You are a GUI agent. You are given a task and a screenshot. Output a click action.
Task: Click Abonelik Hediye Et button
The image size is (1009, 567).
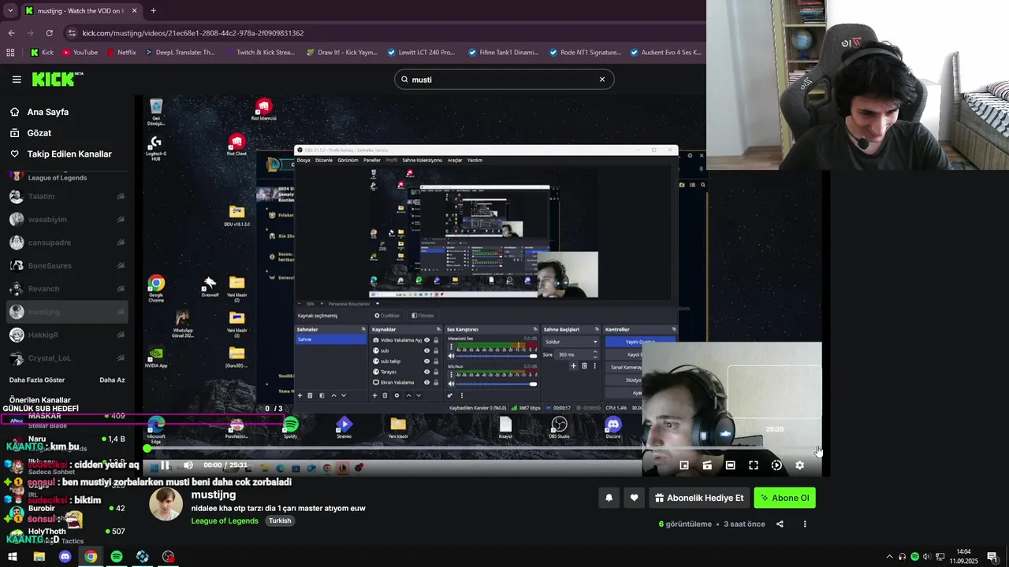pyautogui.click(x=699, y=498)
